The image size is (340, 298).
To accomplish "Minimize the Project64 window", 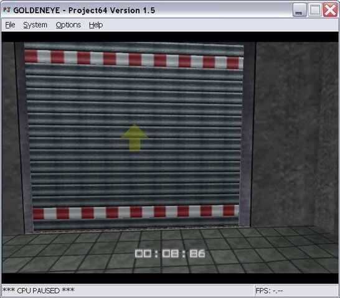I will 300,10.
